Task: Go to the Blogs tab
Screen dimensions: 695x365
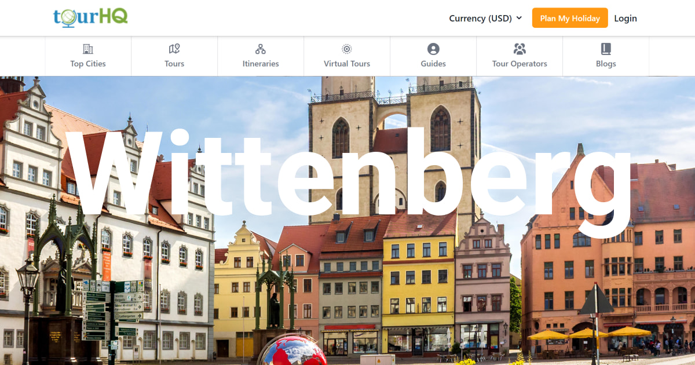Action: (606, 64)
